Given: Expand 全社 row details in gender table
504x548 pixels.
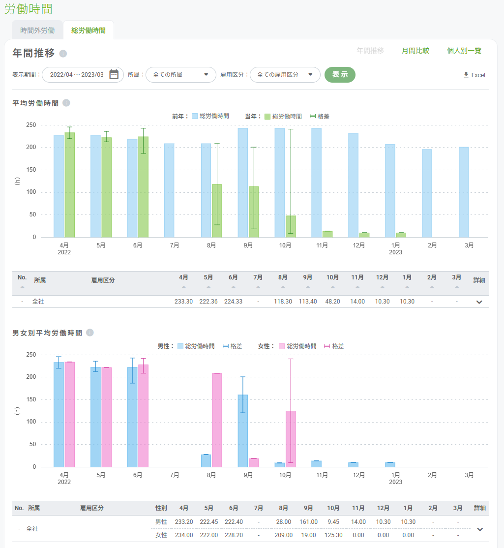Looking at the screenshot, I should [480, 529].
